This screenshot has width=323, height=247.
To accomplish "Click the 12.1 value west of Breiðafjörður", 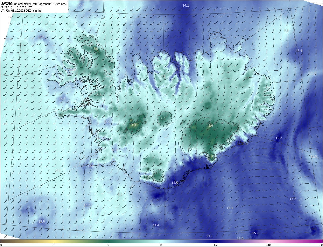I will (x=62, y=98).
